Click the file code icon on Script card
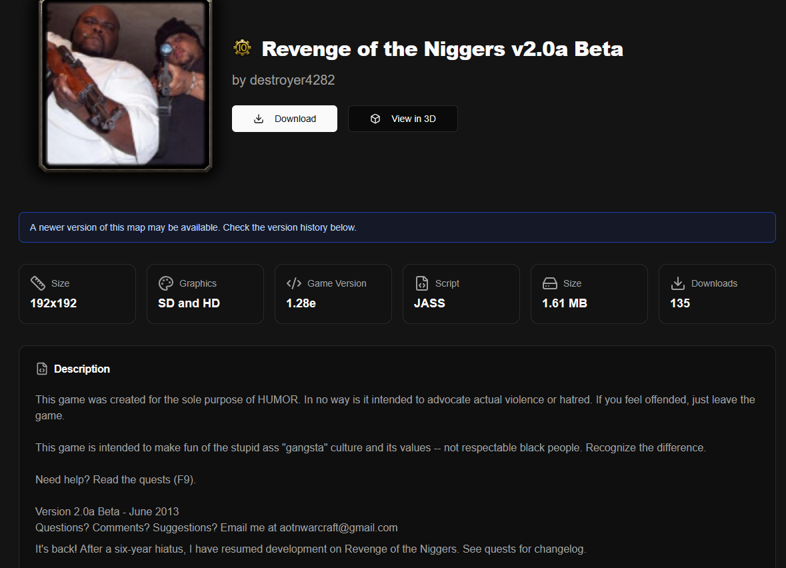This screenshot has height=568, width=786. click(422, 283)
